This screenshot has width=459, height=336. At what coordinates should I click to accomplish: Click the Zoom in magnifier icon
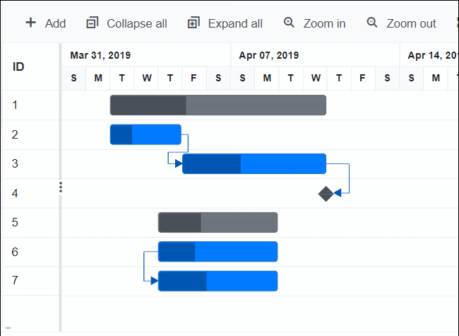[x=289, y=23]
